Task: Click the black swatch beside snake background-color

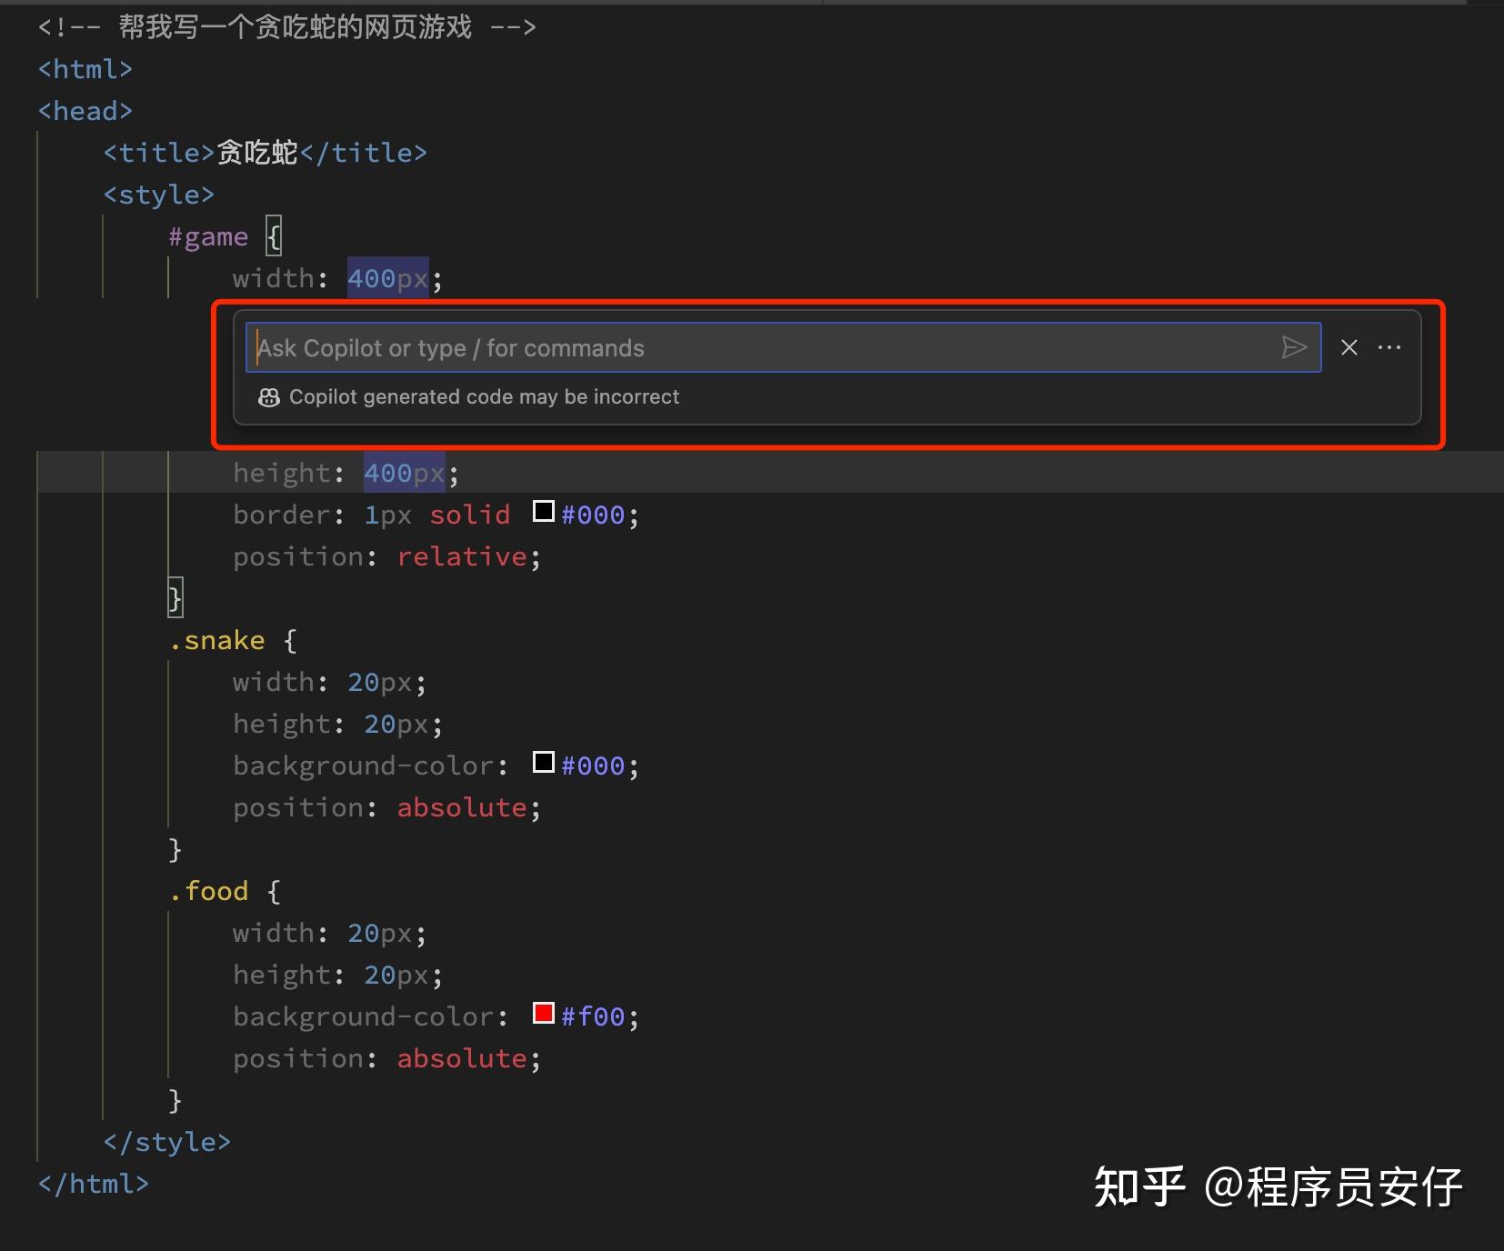Action: (x=543, y=762)
